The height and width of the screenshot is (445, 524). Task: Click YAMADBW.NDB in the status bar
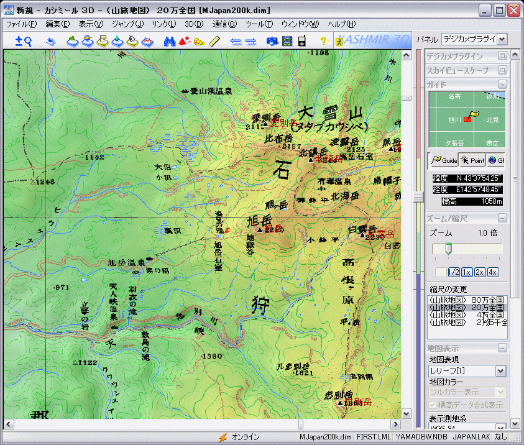tap(421, 437)
